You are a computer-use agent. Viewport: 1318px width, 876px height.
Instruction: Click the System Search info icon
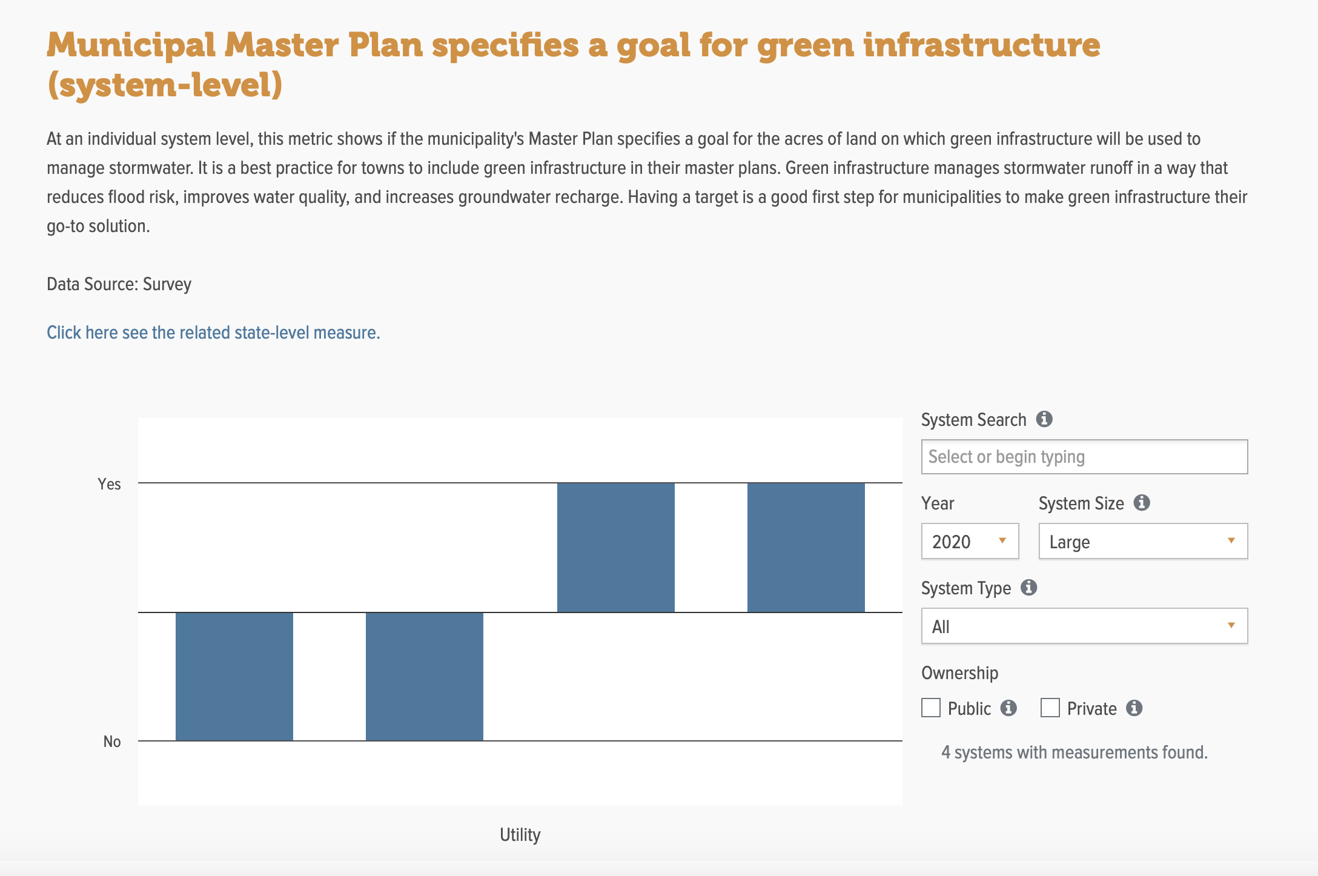(1044, 419)
